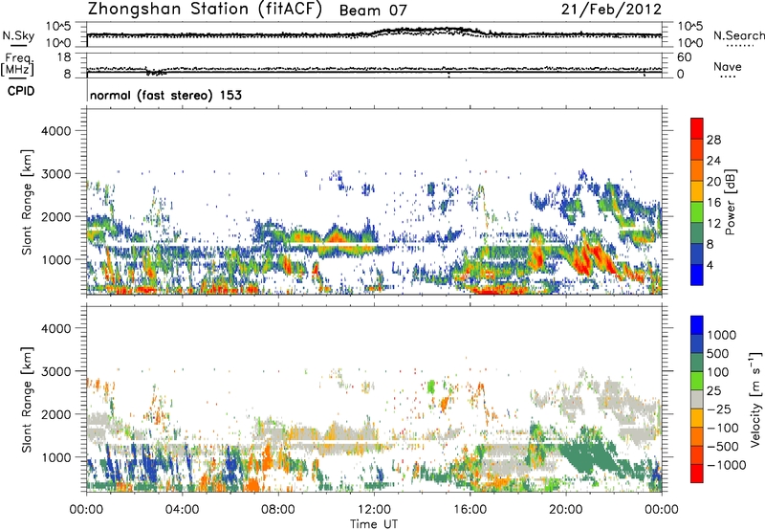765x530 pixels.
Task: Click the 4 tick on the power scale
Action: pyautogui.click(x=710, y=265)
